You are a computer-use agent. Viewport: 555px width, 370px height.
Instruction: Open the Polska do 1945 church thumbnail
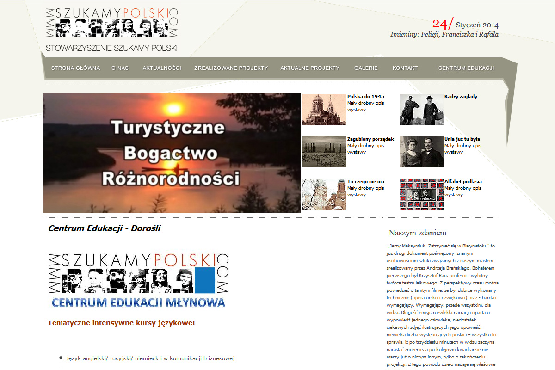pyautogui.click(x=324, y=110)
